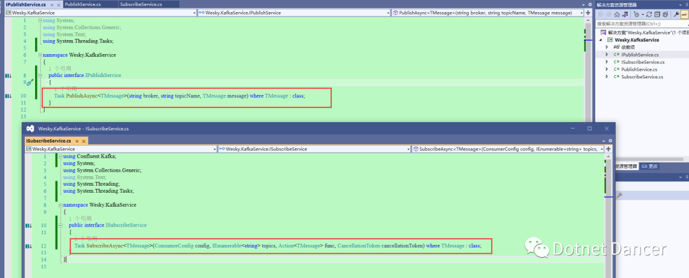Click the implementation glyph beside line 10 PublishAsync
Viewport: 689px width, 278px height.
click(8, 96)
